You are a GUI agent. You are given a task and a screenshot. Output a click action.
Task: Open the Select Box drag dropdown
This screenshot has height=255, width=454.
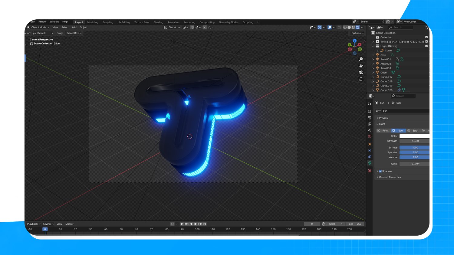pos(74,33)
